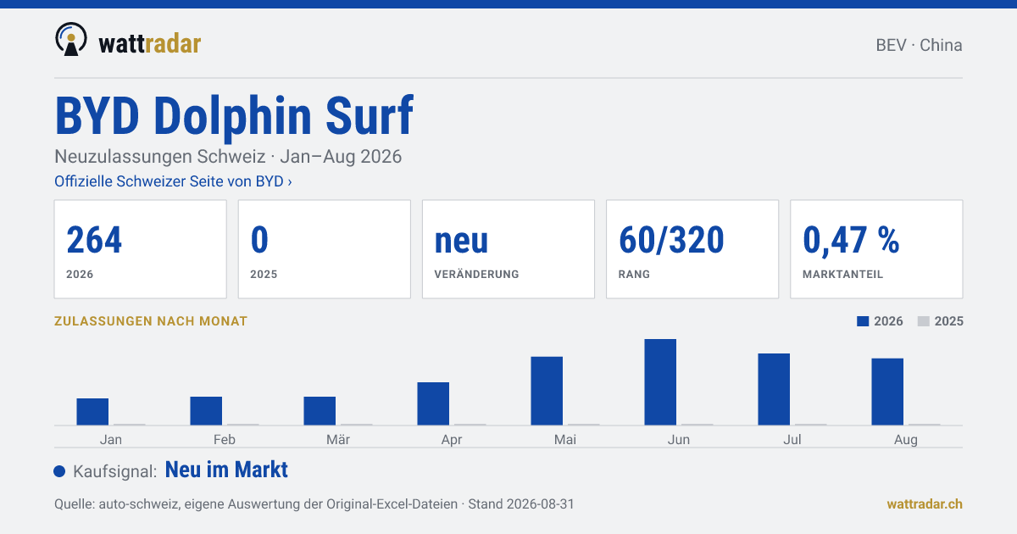
Task: Click the wattradar brand name text
Action: point(149,43)
